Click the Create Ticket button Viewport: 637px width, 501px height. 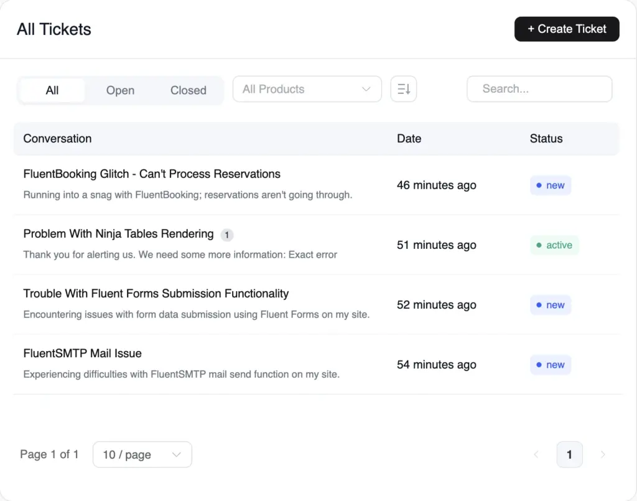[x=567, y=29]
